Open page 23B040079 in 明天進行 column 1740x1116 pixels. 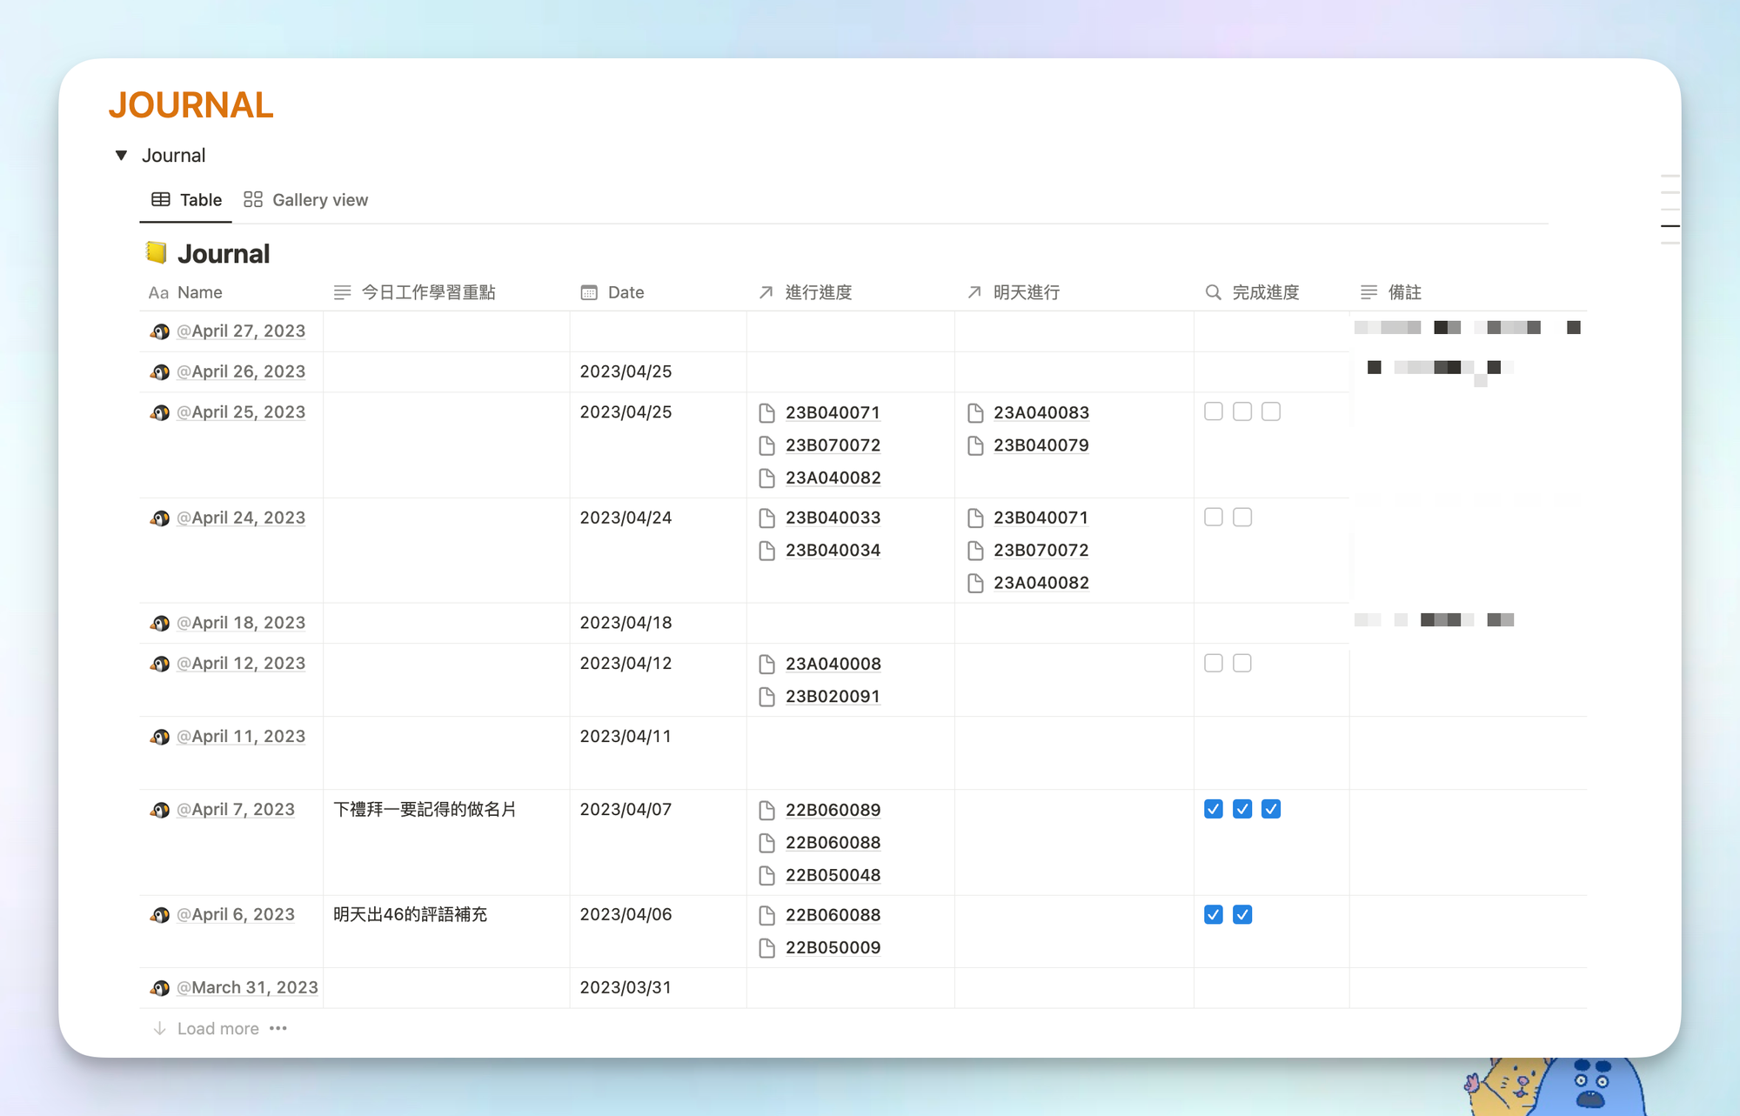[x=1041, y=445]
